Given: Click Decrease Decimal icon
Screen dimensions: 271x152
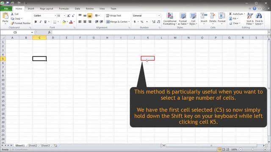Looking at the screenshot, I should (158, 22).
